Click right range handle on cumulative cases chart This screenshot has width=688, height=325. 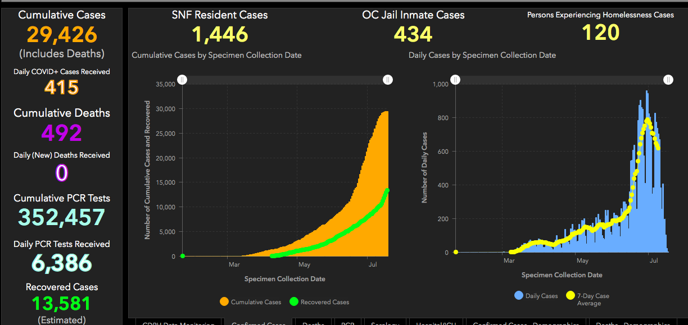click(388, 80)
